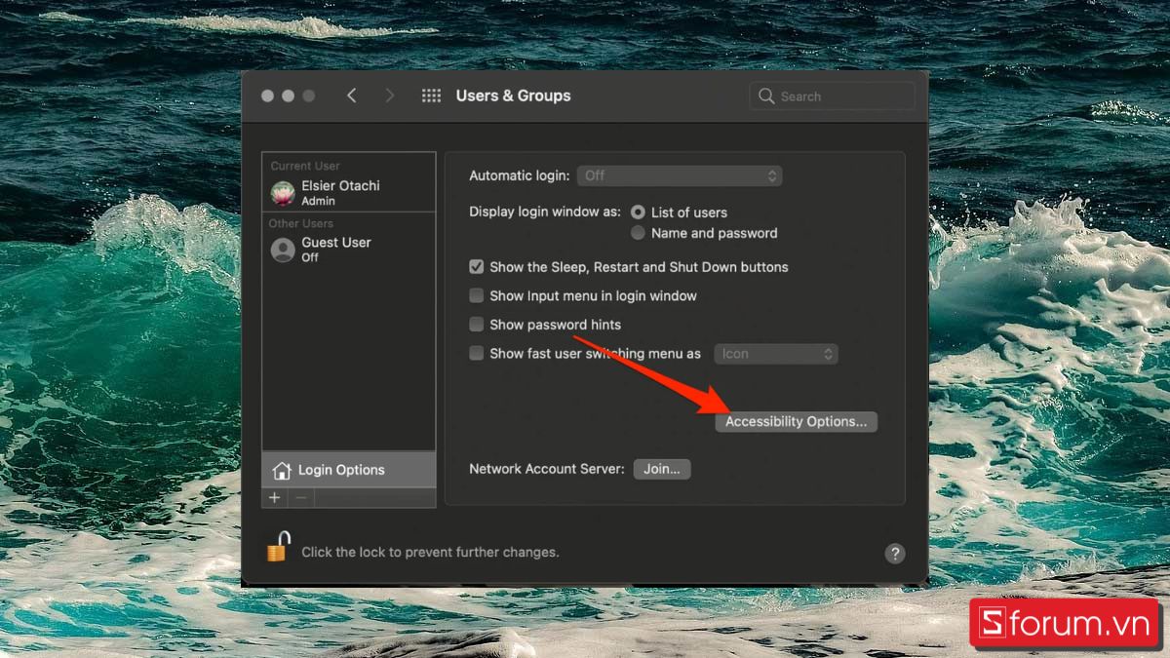This screenshot has width=1170, height=658.
Task: Click the Network Account Server label
Action: [x=547, y=469]
